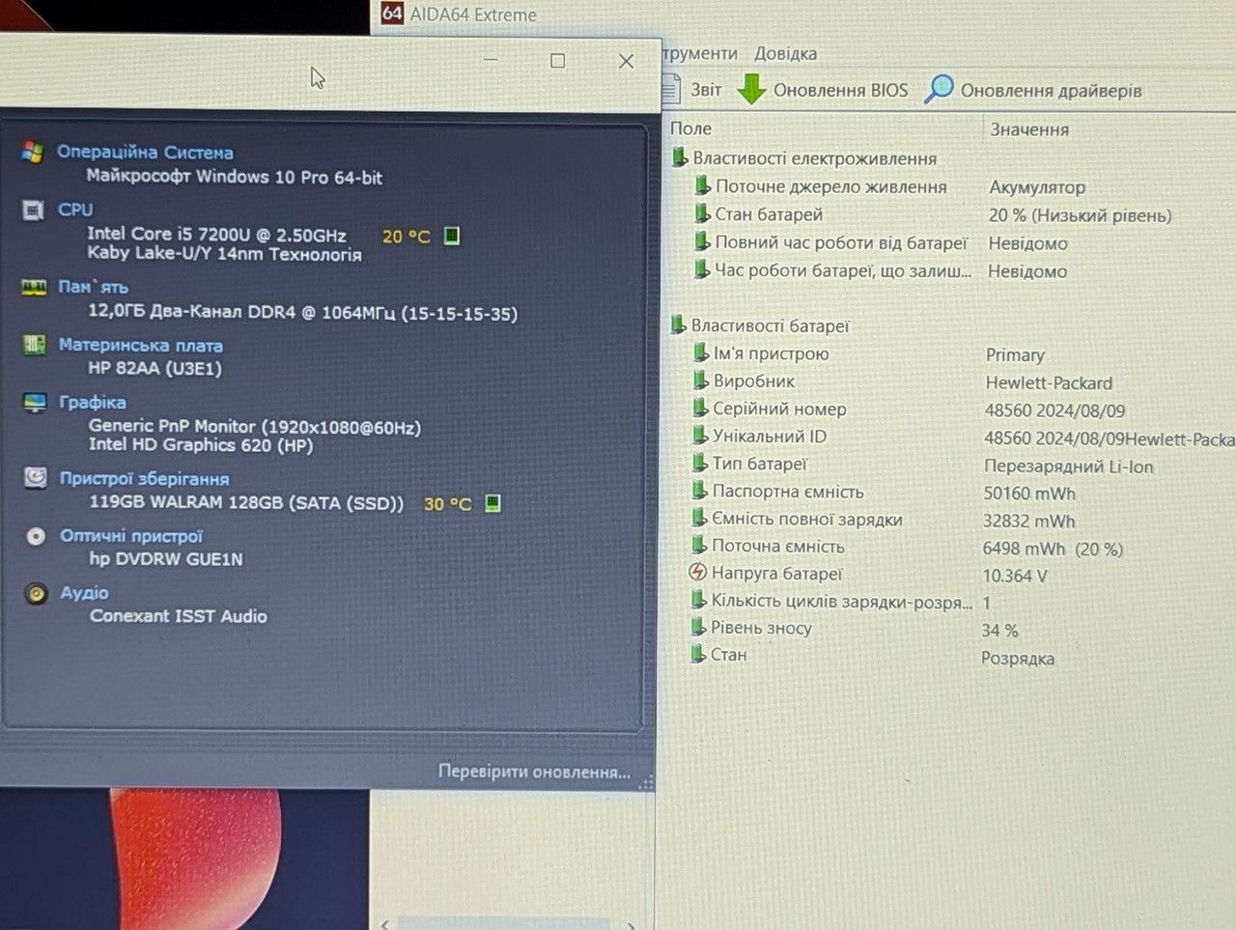Viewport: 1236px width, 930px height.
Task: Click the Звіт toolbar button
Action: tap(692, 90)
